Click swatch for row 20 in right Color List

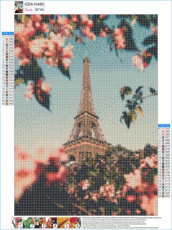point(163,187)
